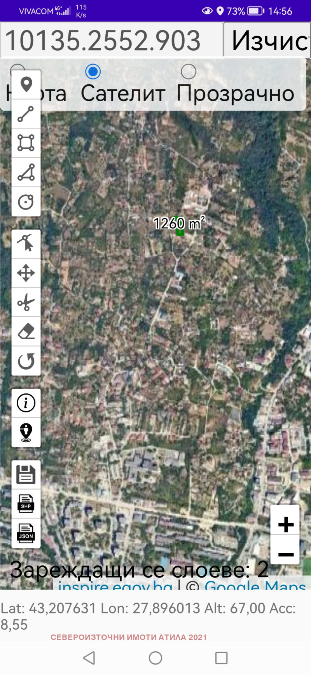Use the eraser tool
The image size is (311, 675).
pos(26,331)
